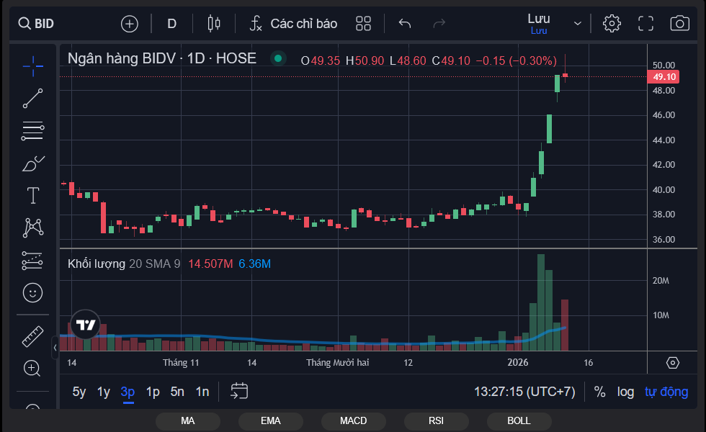706x432 pixels.
Task: Open the emoji icons tool
Action: 32,292
